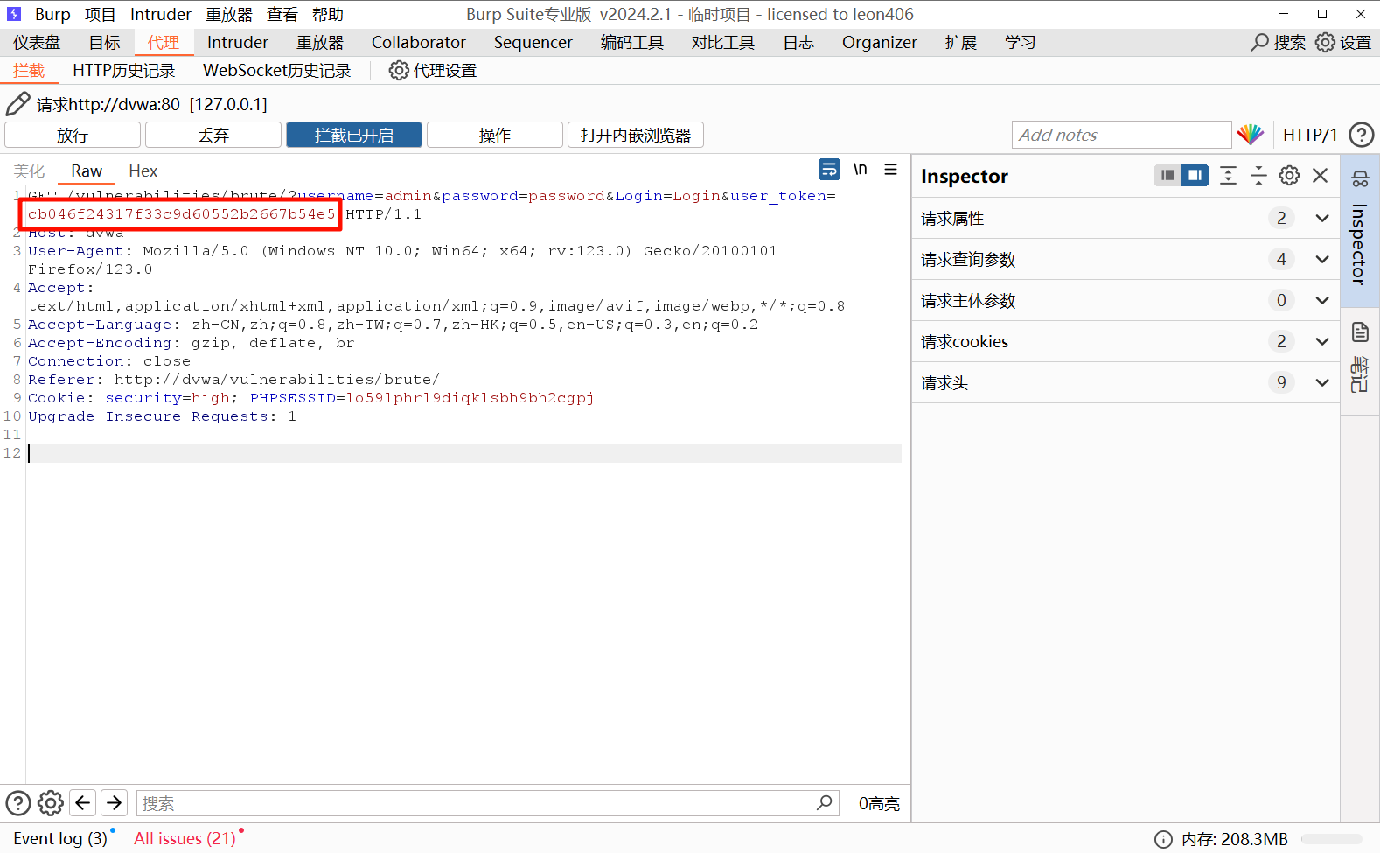Switch to the 拦截 intercept sub-tab
This screenshot has width=1380, height=853.
pyautogui.click(x=29, y=70)
